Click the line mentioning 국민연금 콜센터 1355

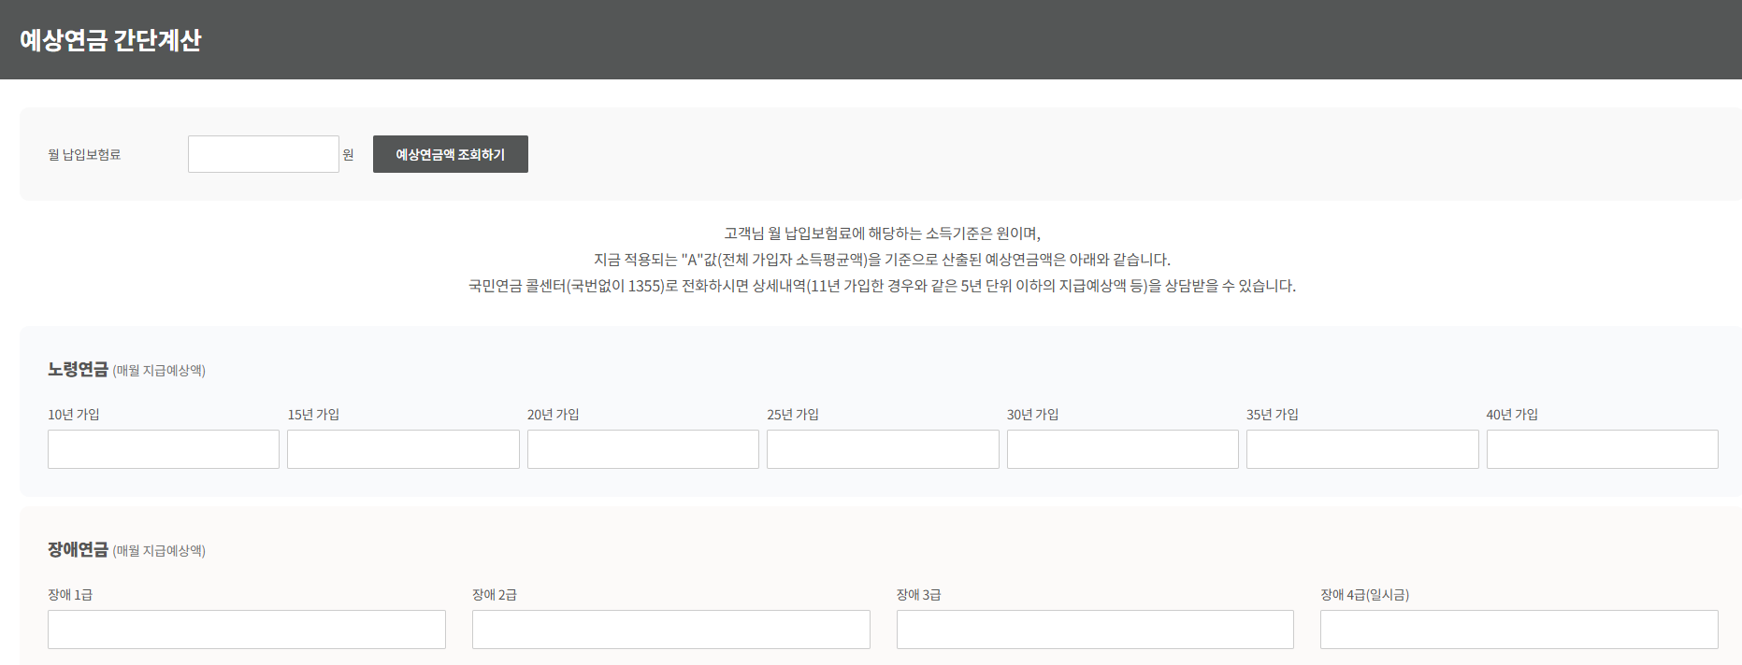[882, 286]
